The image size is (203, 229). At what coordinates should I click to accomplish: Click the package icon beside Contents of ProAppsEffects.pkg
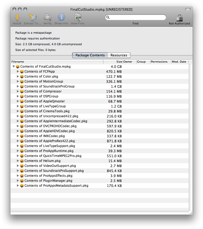(22, 176)
